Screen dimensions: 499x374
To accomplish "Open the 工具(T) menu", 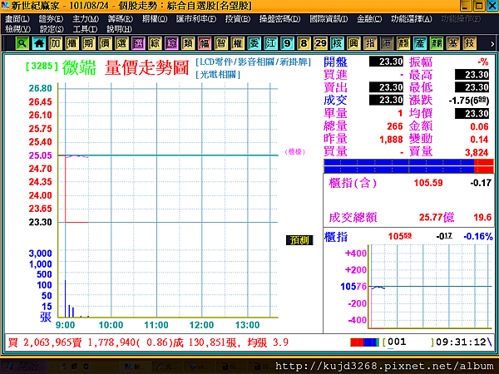I will point(85,29).
